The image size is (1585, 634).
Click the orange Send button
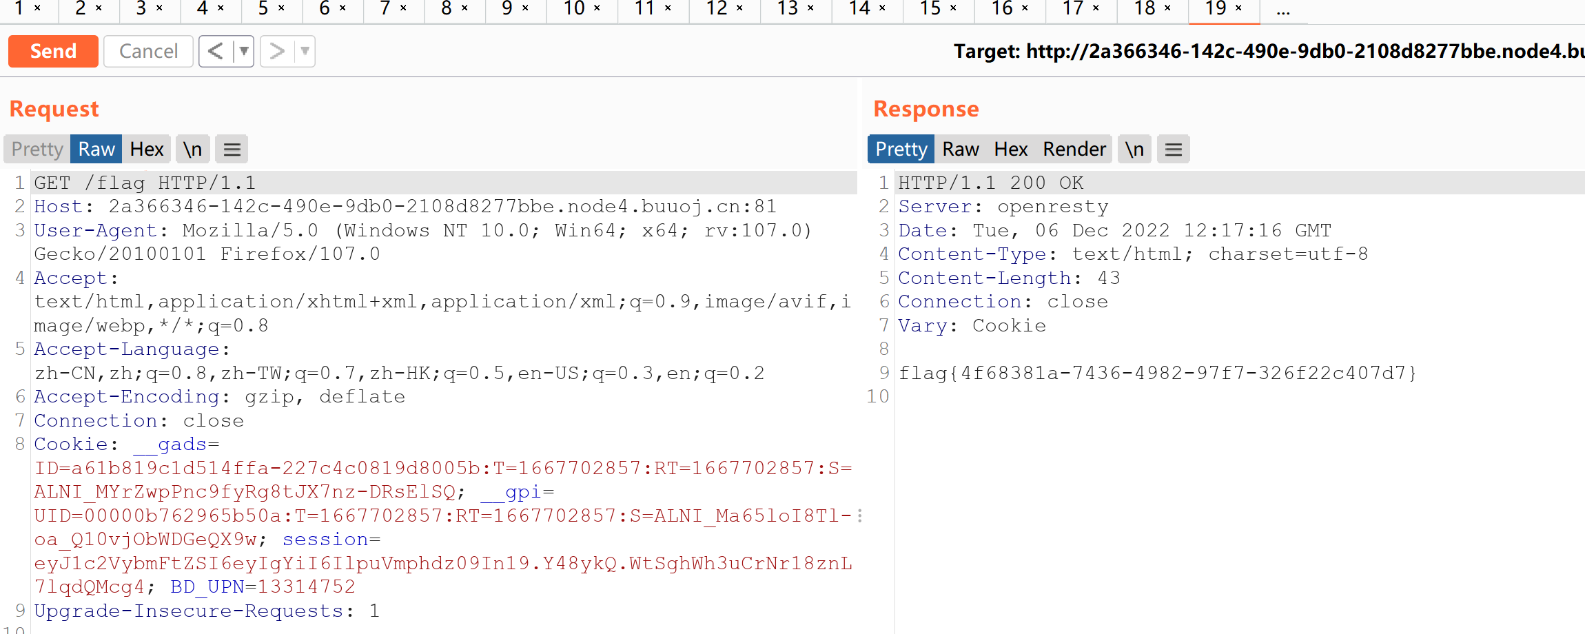(53, 51)
